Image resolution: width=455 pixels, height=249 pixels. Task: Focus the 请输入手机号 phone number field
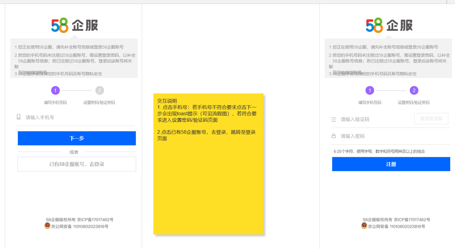coord(76,117)
